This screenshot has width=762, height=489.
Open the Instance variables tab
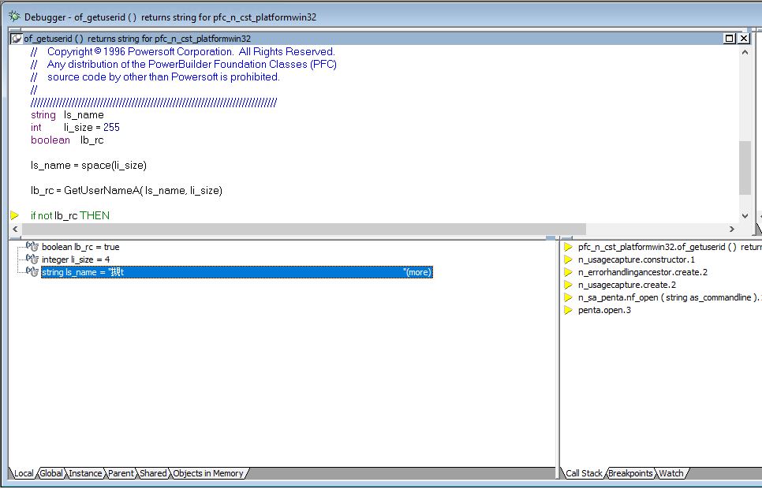(85, 473)
